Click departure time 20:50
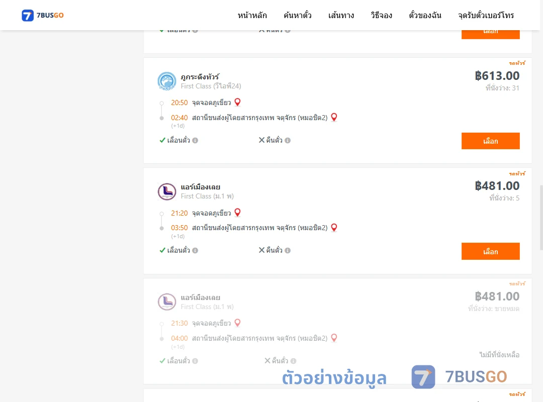 coord(179,103)
